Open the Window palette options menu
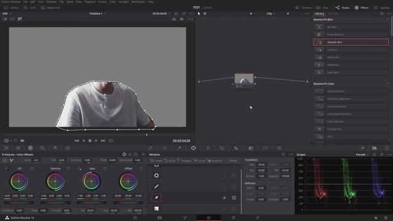 (290, 155)
